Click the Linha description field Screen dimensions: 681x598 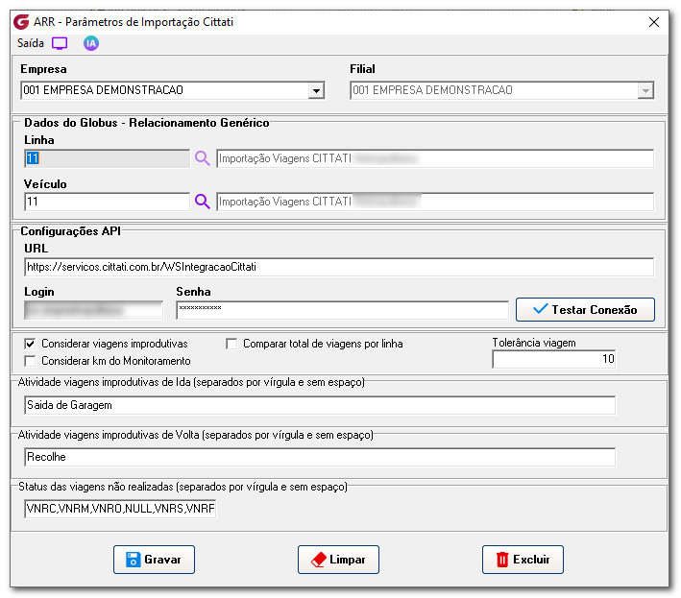tap(435, 158)
